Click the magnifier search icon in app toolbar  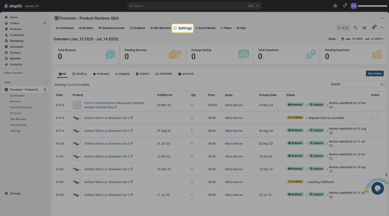click(355, 28)
